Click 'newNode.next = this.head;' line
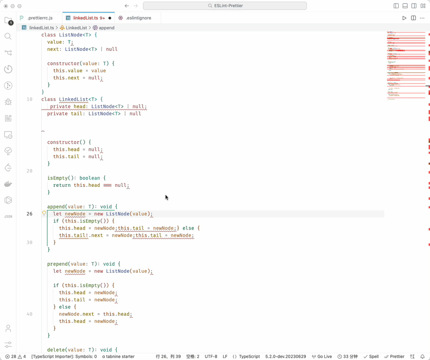 (x=96, y=314)
